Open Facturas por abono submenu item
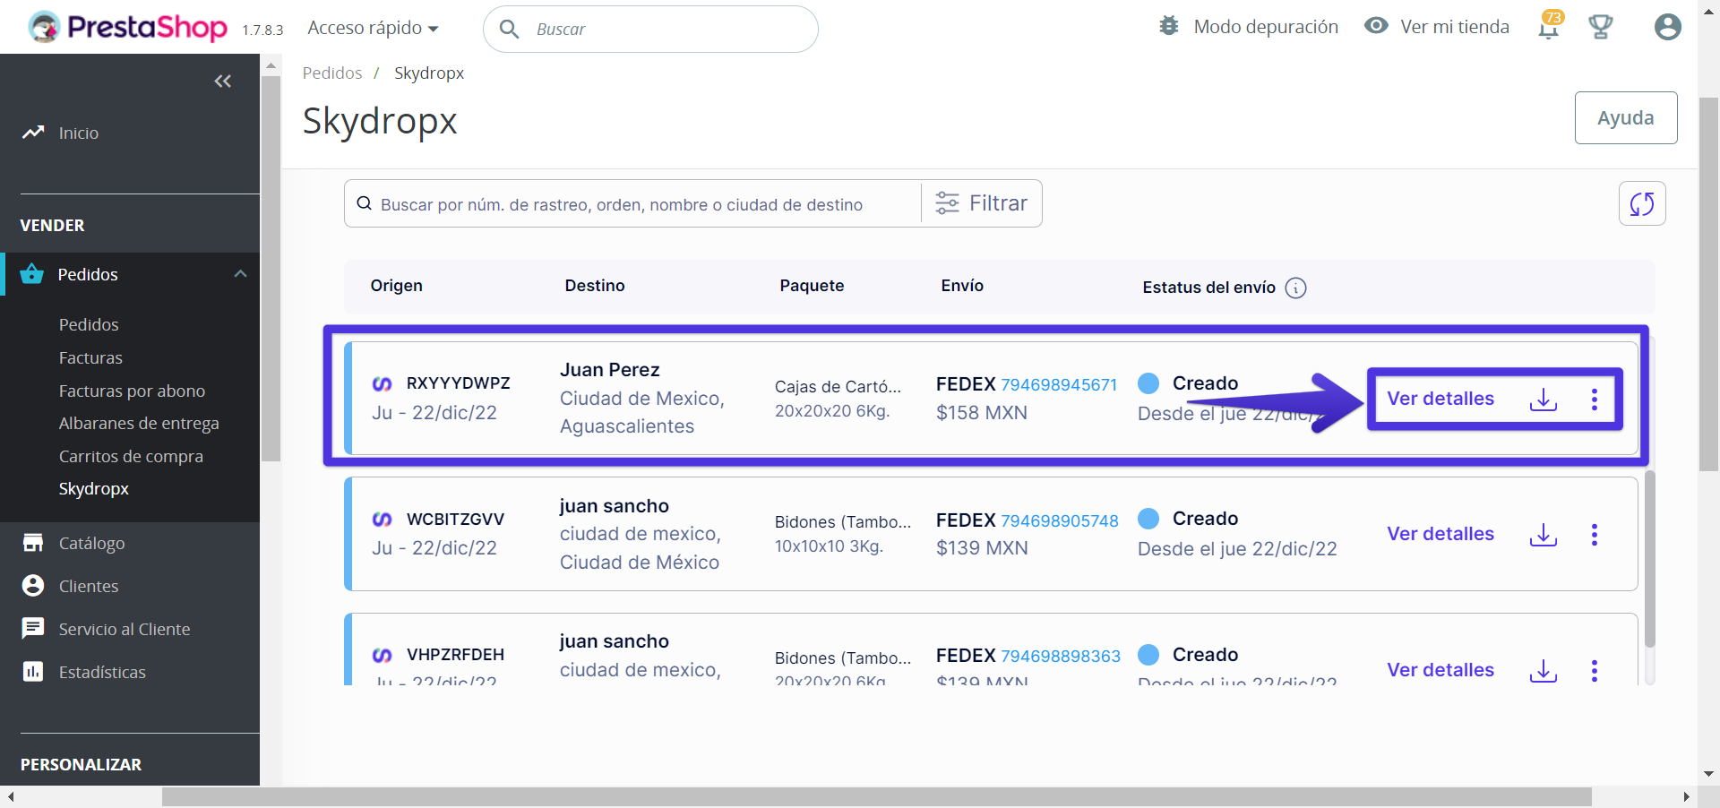The height and width of the screenshot is (808, 1720). coord(132,391)
